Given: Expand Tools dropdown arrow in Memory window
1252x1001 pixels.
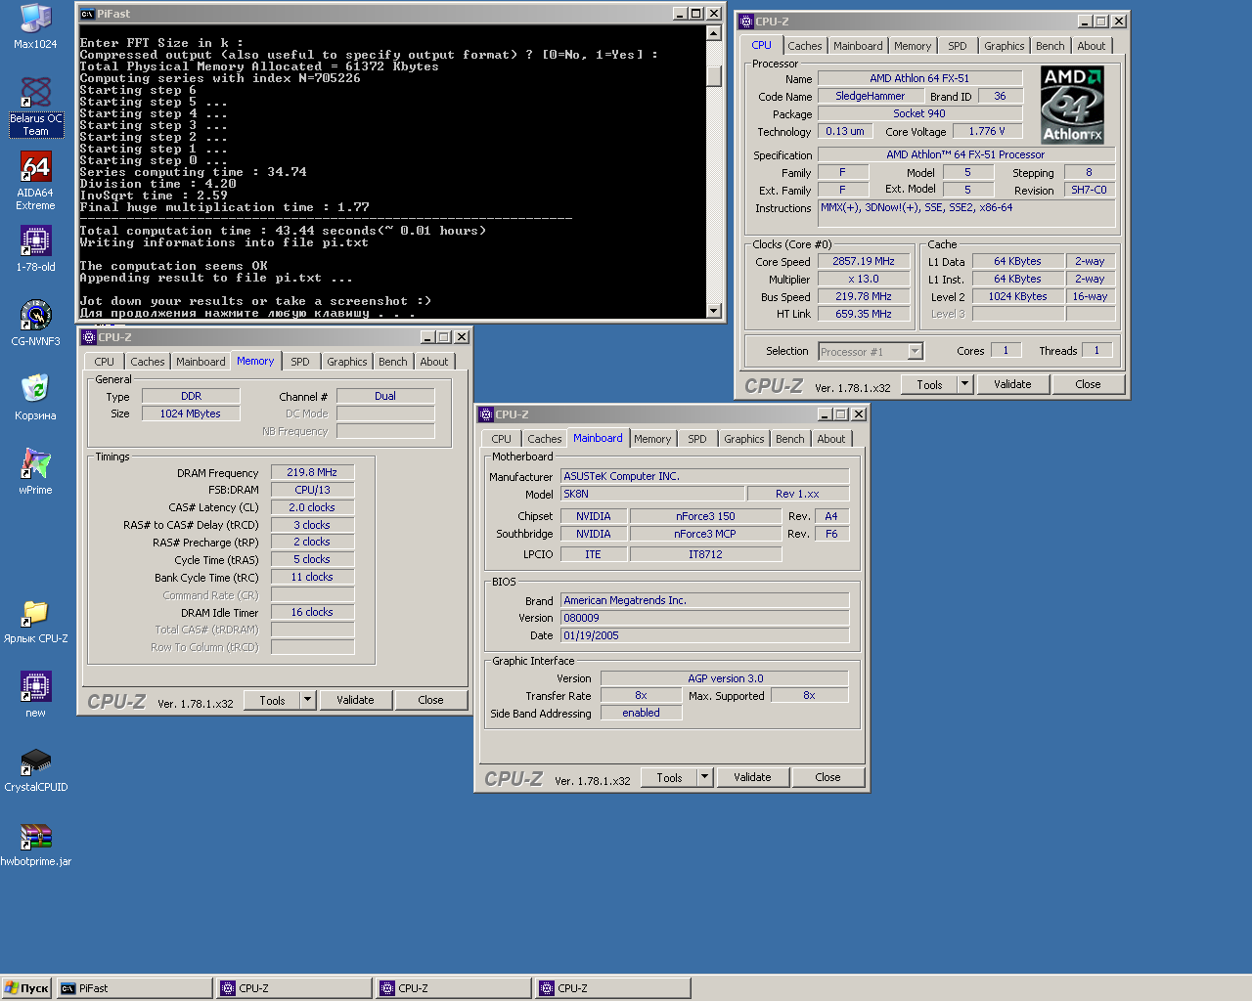Looking at the screenshot, I should (307, 700).
